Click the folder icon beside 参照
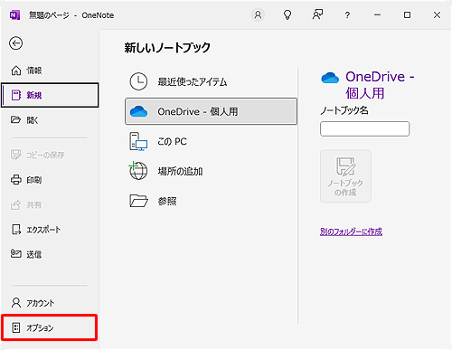This screenshot has height=350, width=452. (x=138, y=201)
